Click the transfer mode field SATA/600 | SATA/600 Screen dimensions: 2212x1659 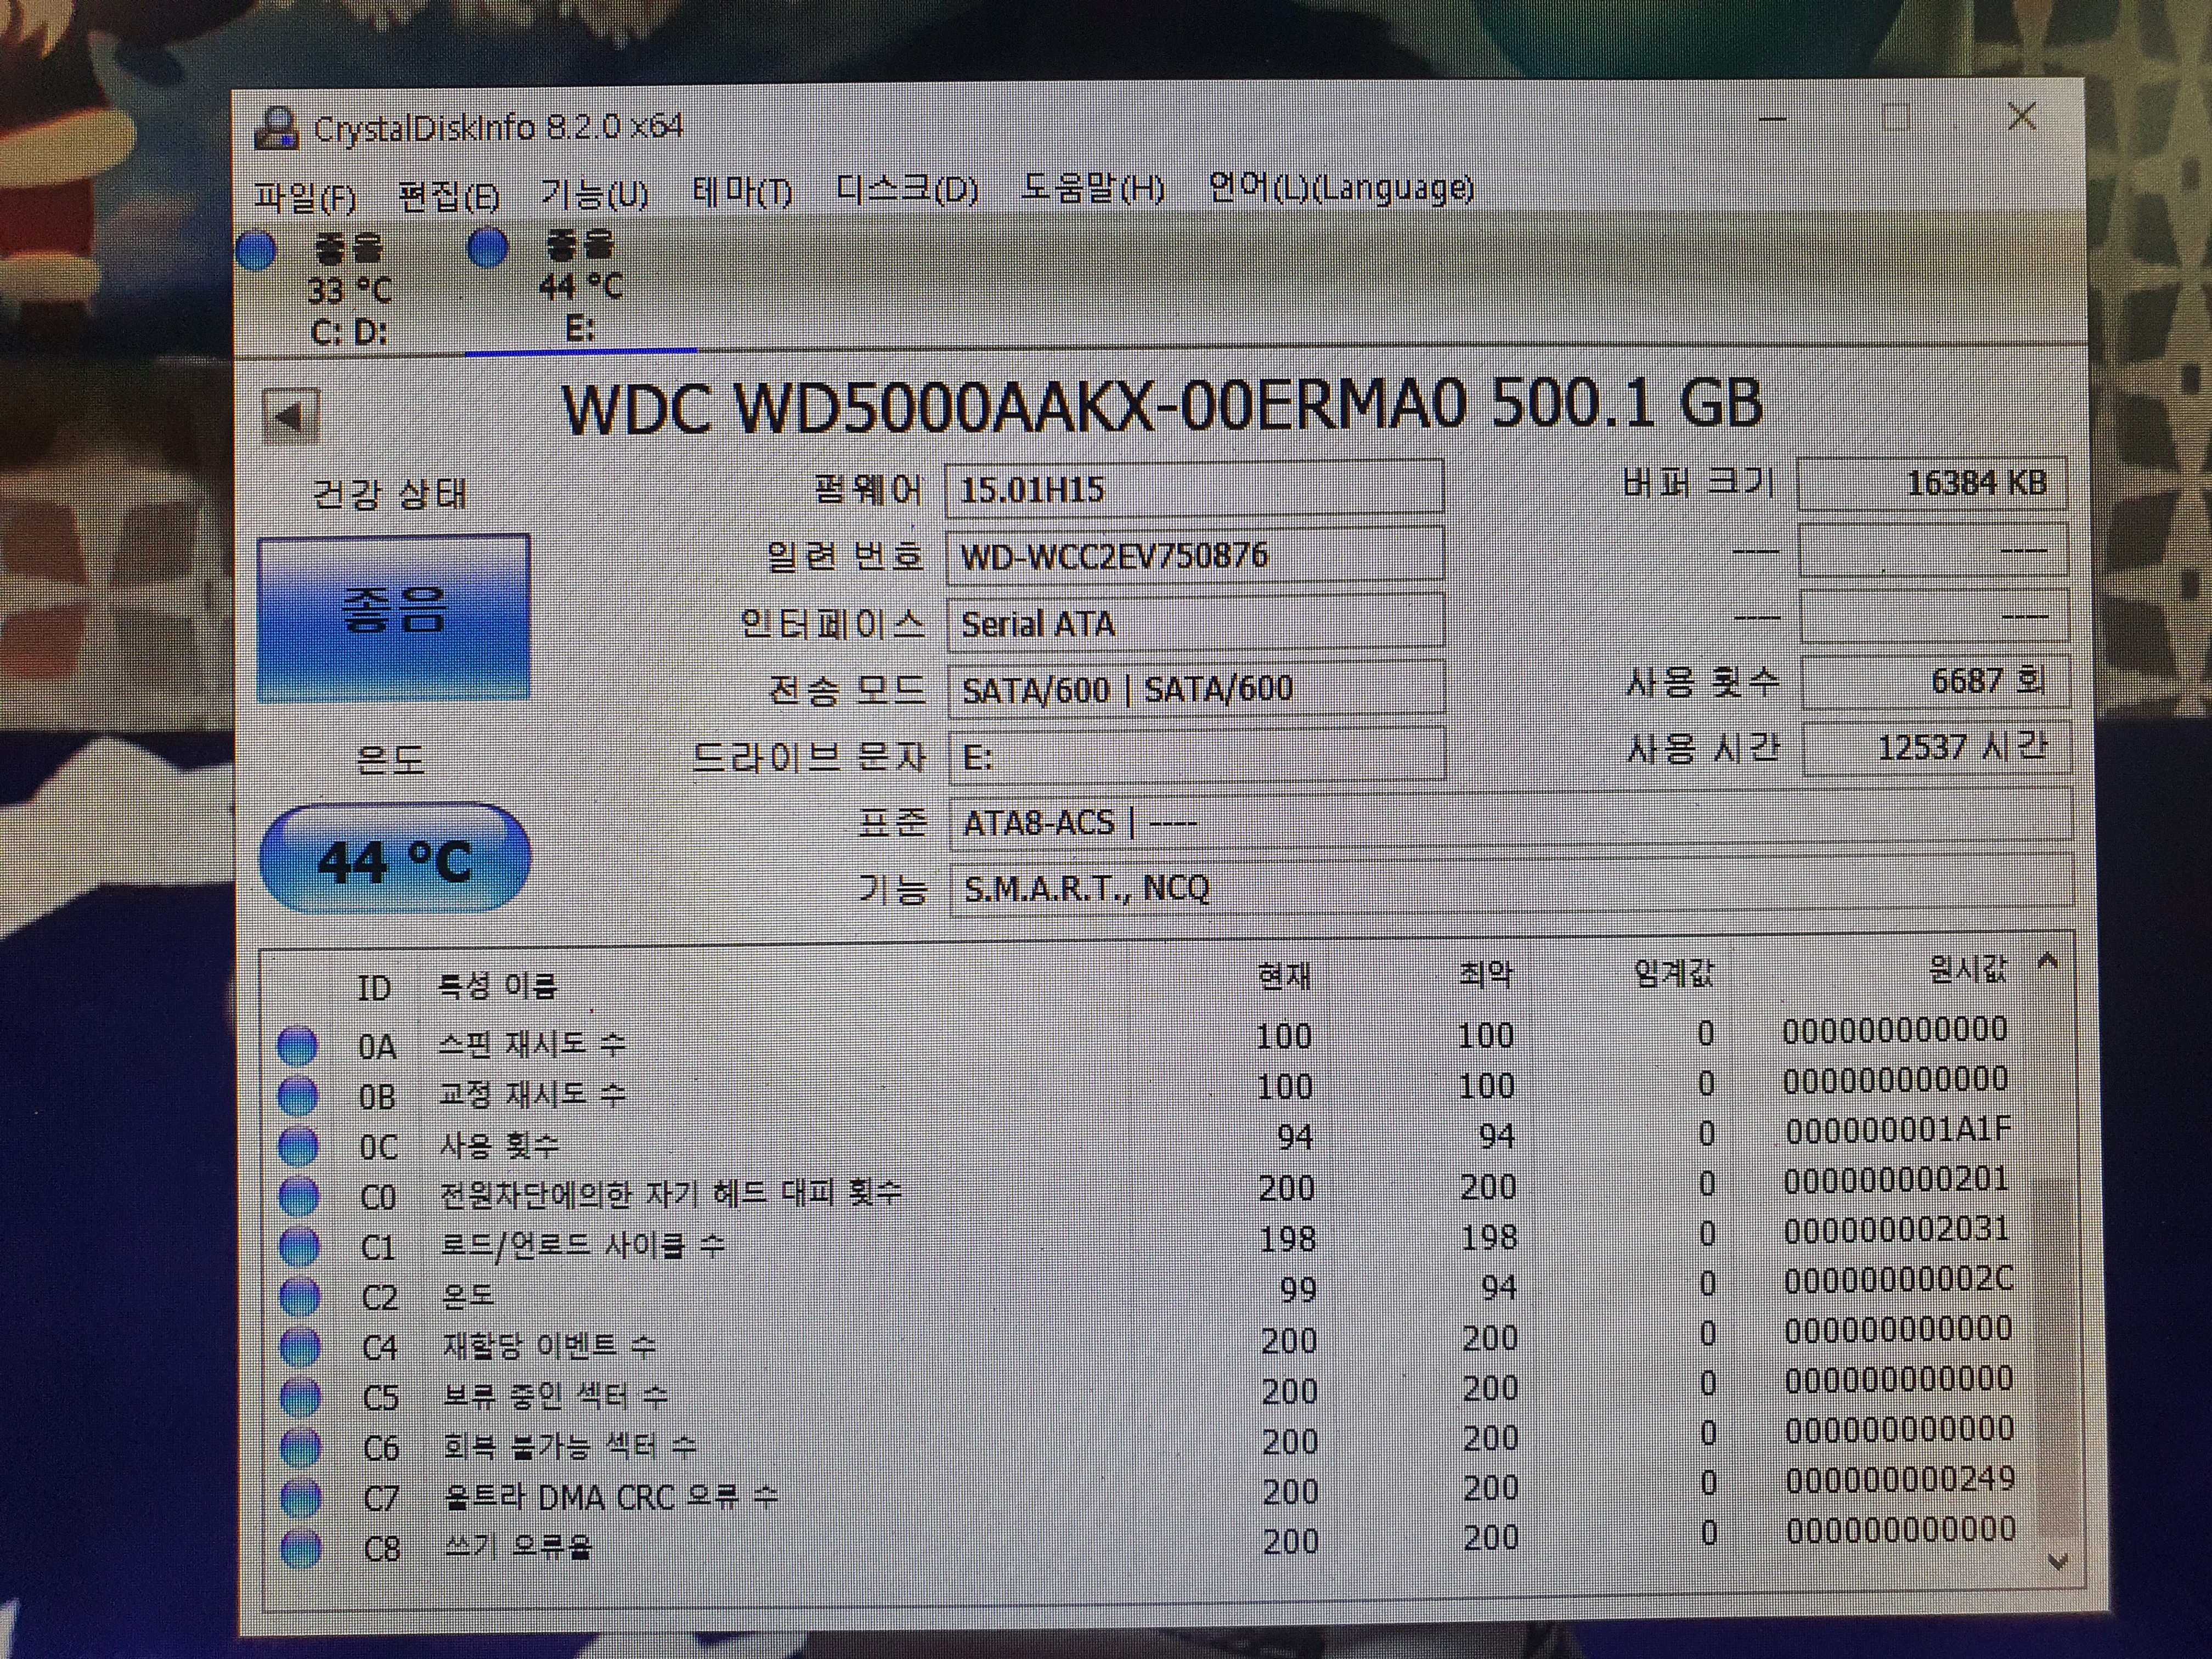click(1197, 689)
